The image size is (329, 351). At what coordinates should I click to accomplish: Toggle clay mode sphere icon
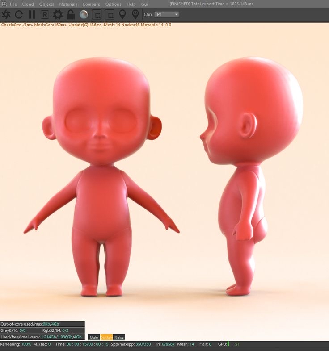click(x=84, y=15)
